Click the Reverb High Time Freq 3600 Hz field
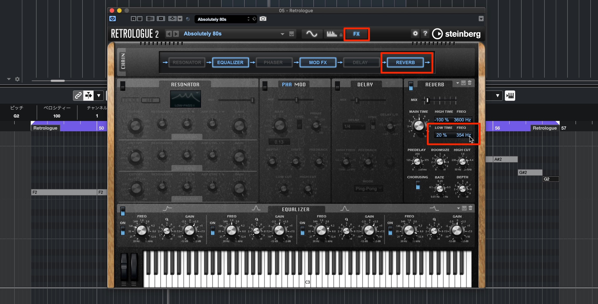Viewport: 598px width, 304px height. click(462, 120)
